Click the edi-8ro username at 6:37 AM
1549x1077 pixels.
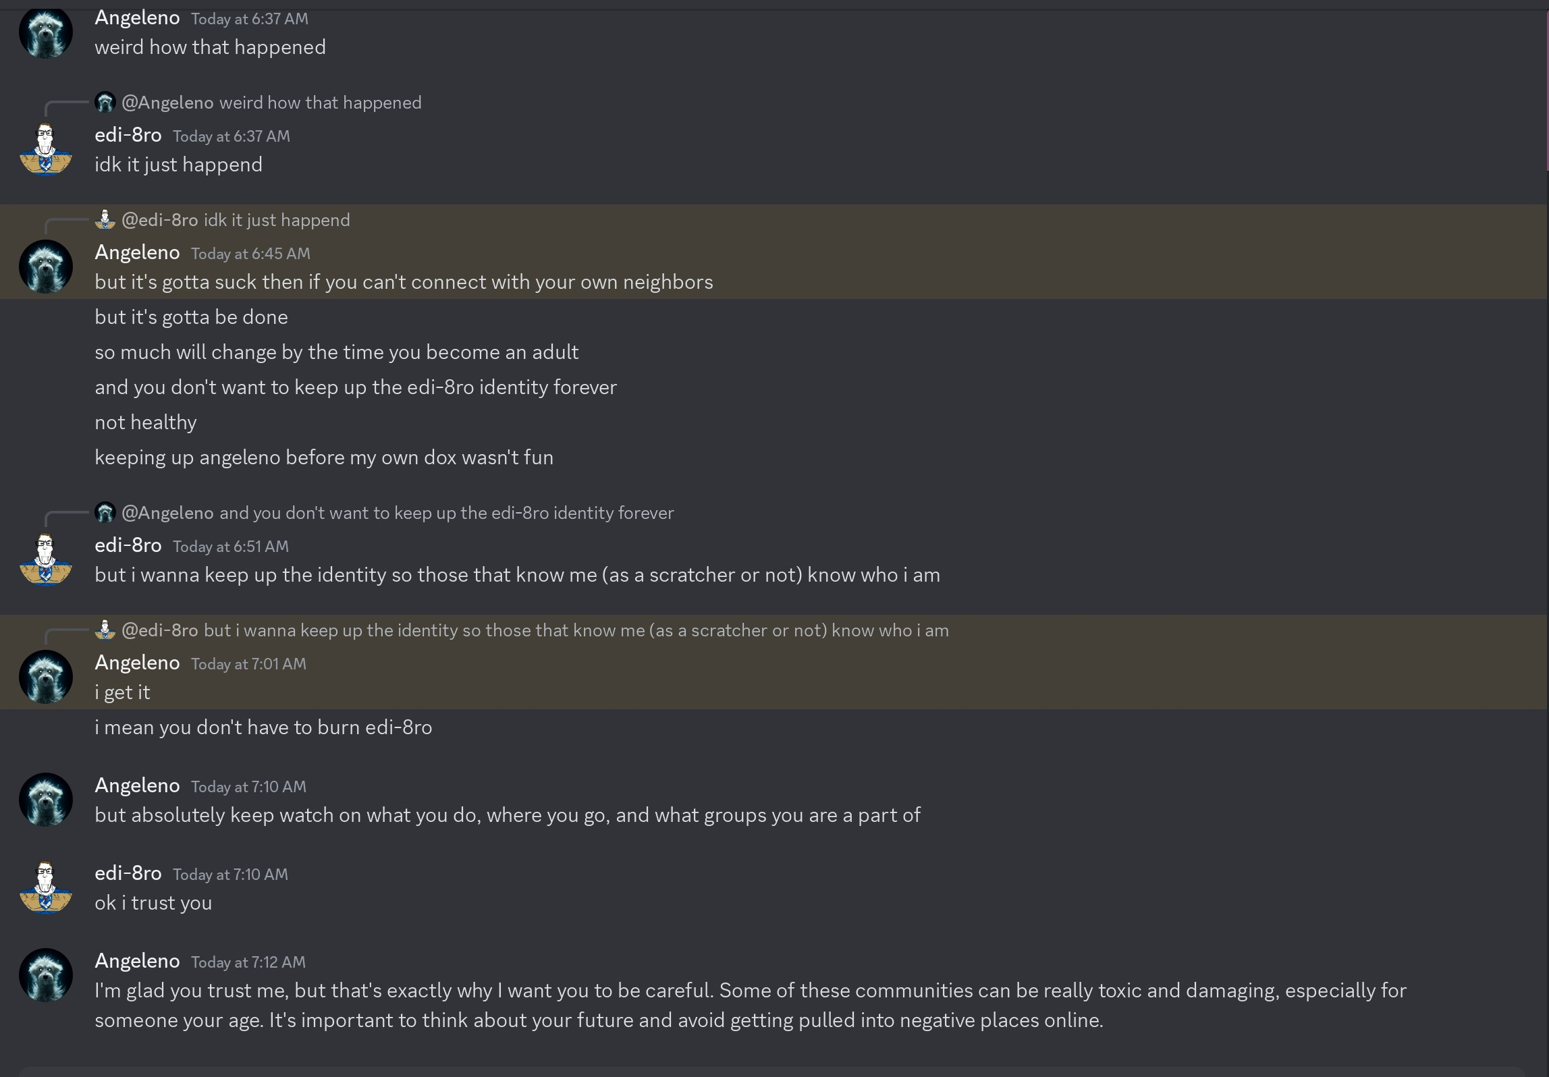(x=128, y=135)
